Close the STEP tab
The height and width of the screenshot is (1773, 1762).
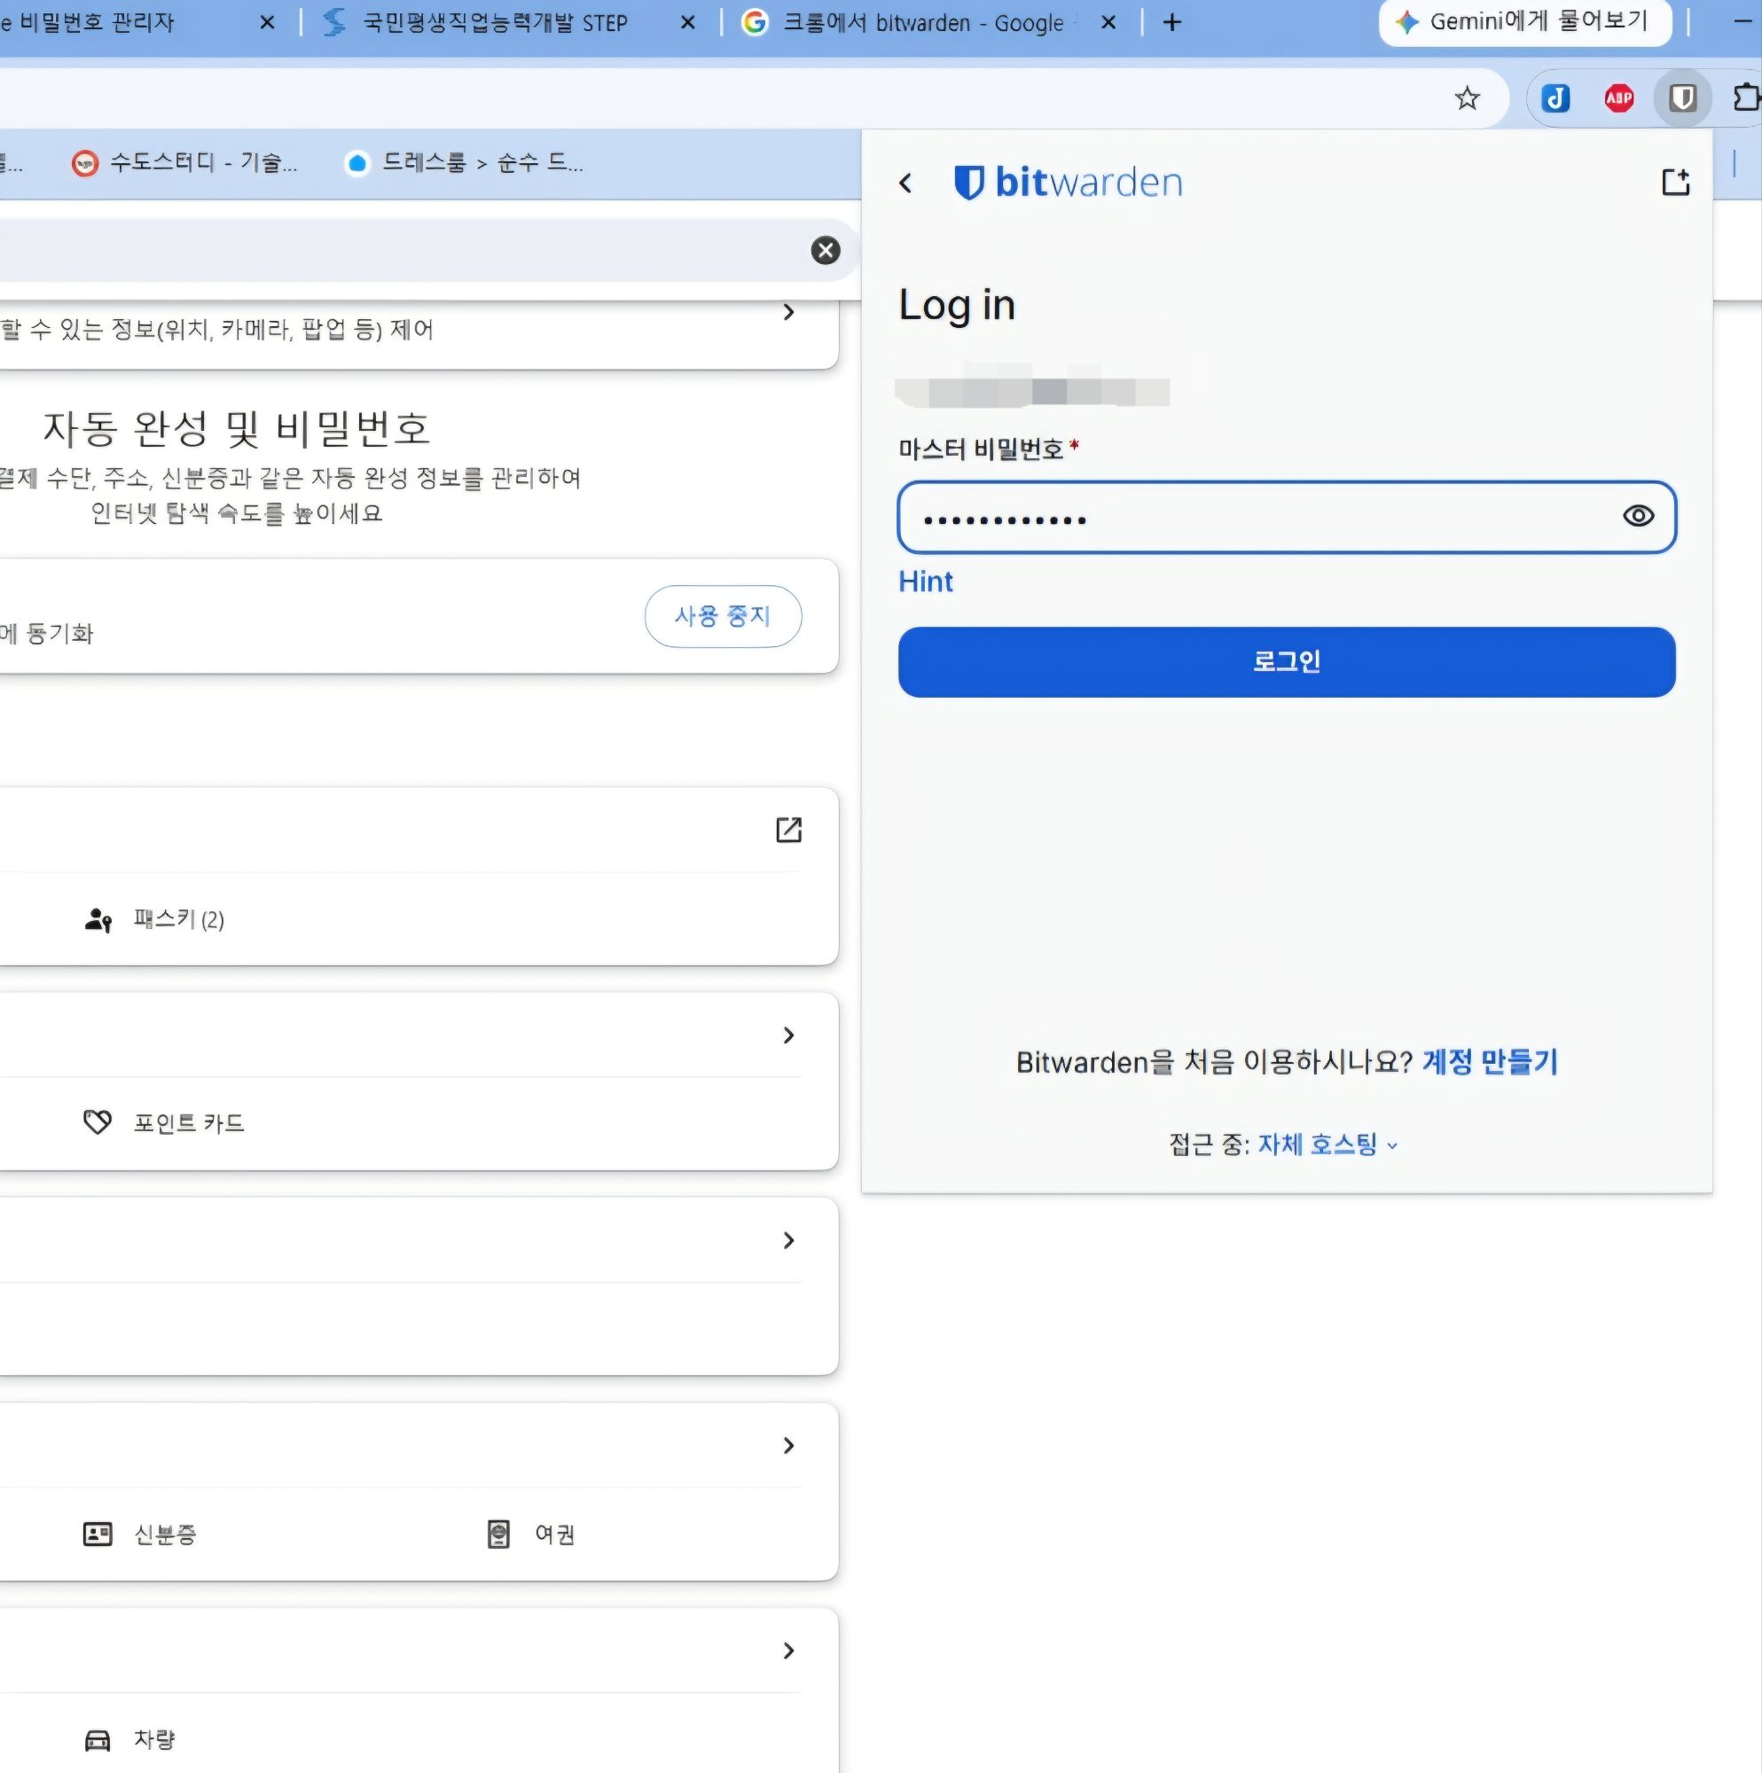[688, 22]
